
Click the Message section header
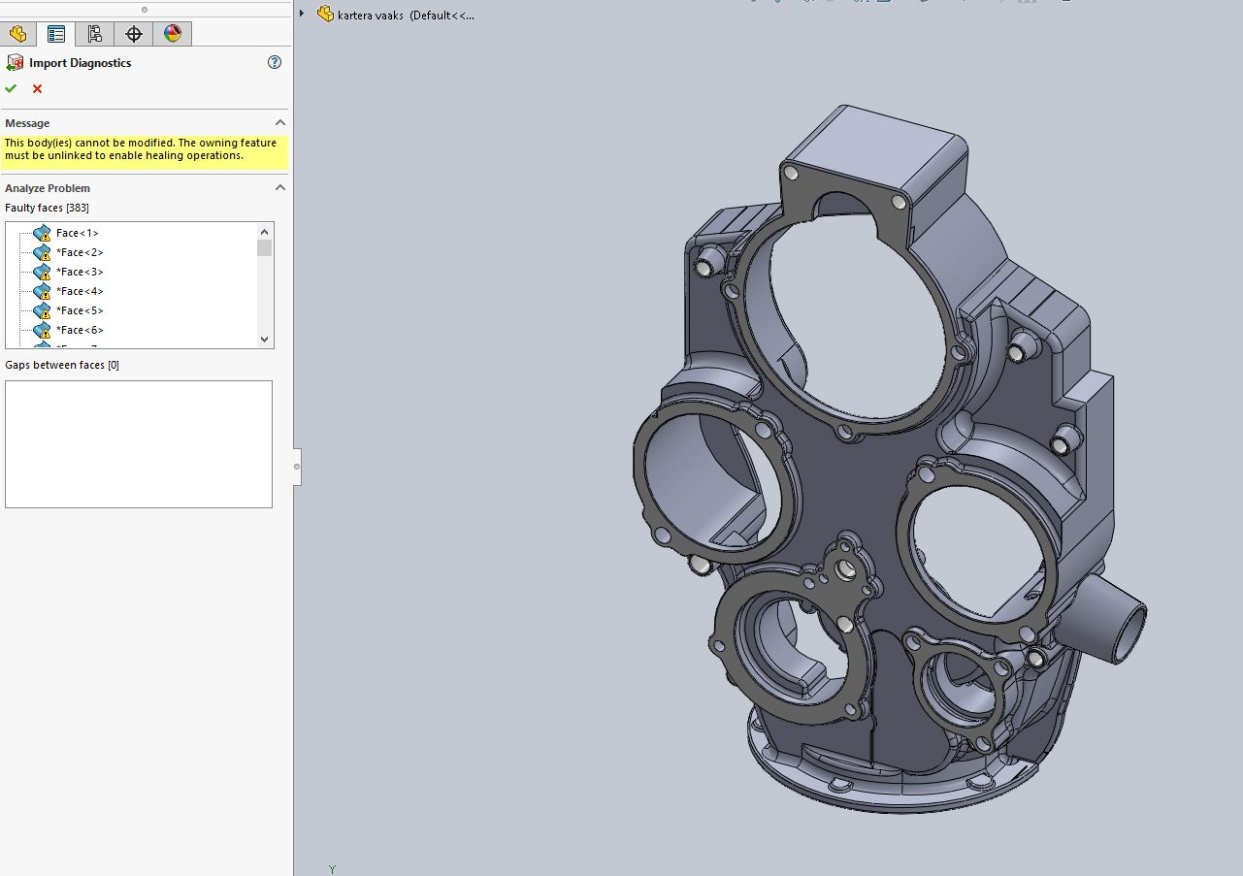(145, 123)
